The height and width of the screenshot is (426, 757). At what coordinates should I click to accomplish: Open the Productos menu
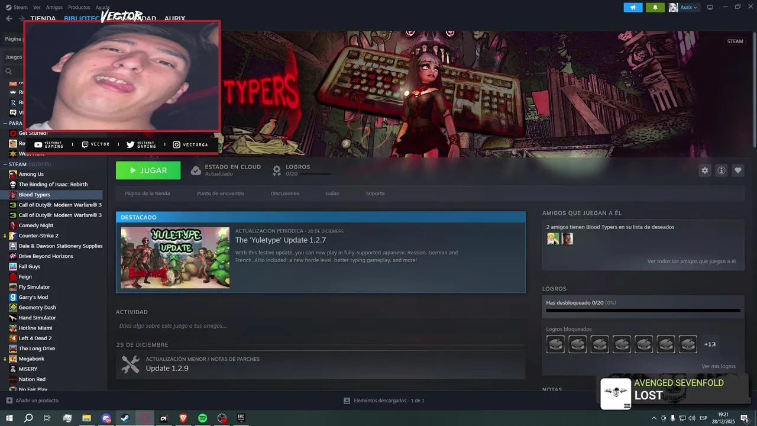point(79,7)
